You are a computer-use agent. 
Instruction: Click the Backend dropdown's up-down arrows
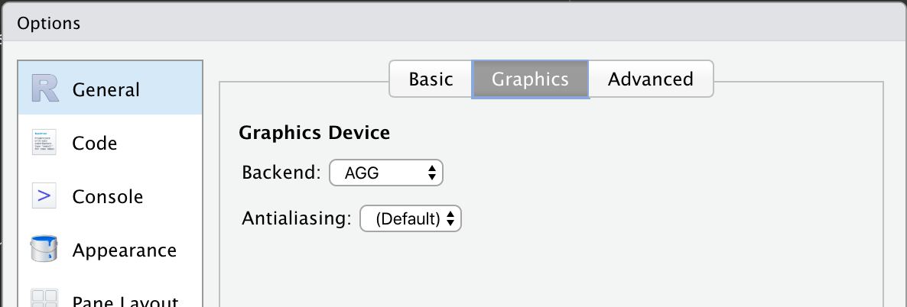click(x=432, y=173)
